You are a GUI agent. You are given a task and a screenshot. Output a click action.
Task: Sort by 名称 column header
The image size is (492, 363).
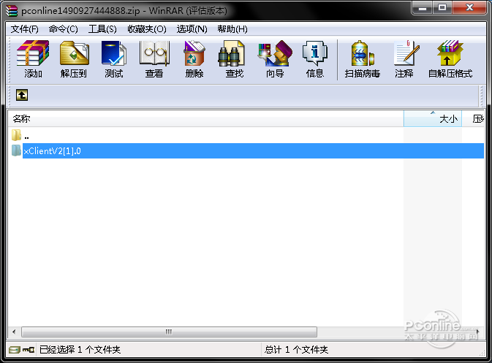pyautogui.click(x=205, y=119)
